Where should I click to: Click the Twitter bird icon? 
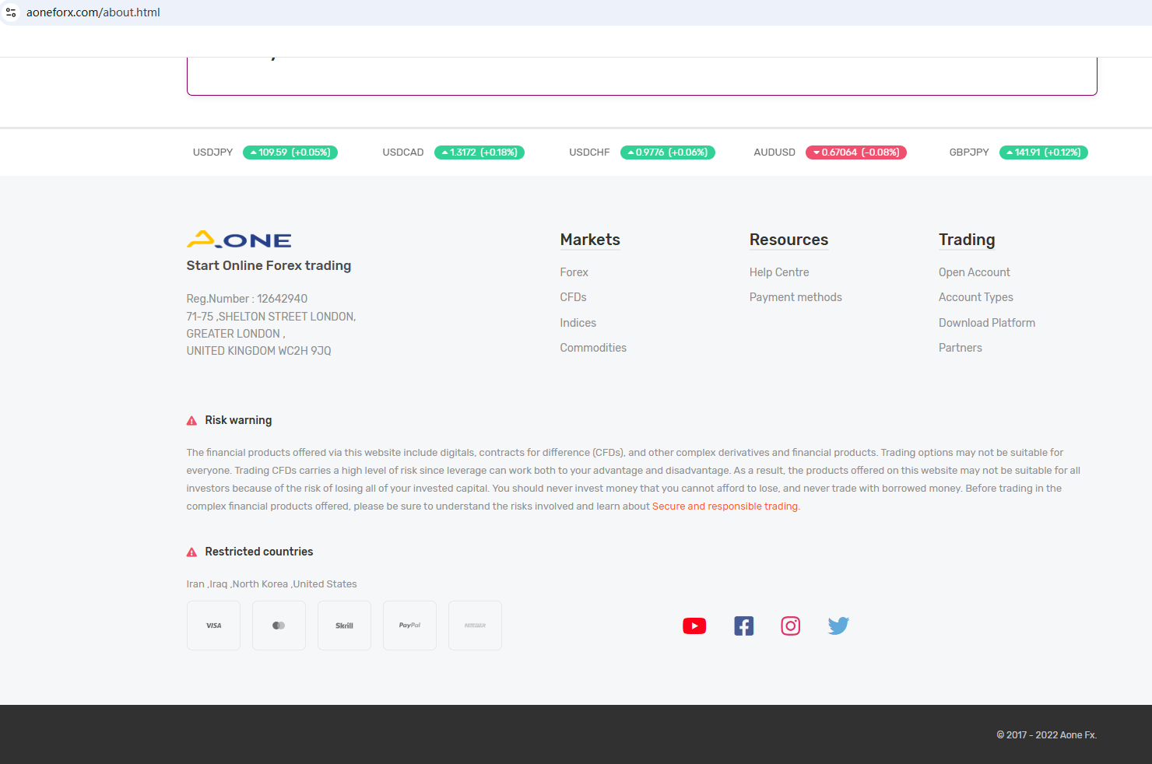click(838, 626)
